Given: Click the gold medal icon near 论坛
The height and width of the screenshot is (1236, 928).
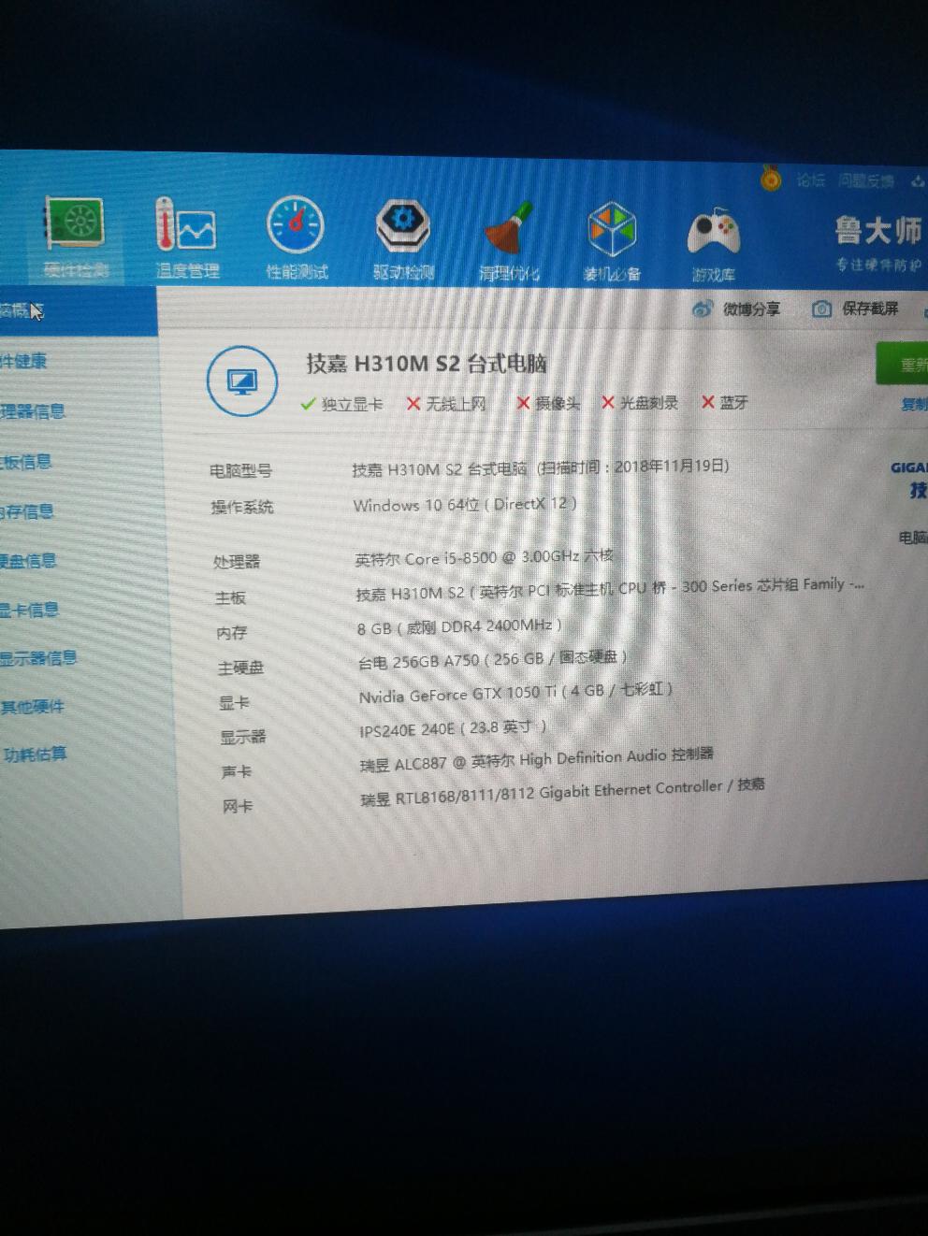Looking at the screenshot, I should (771, 178).
